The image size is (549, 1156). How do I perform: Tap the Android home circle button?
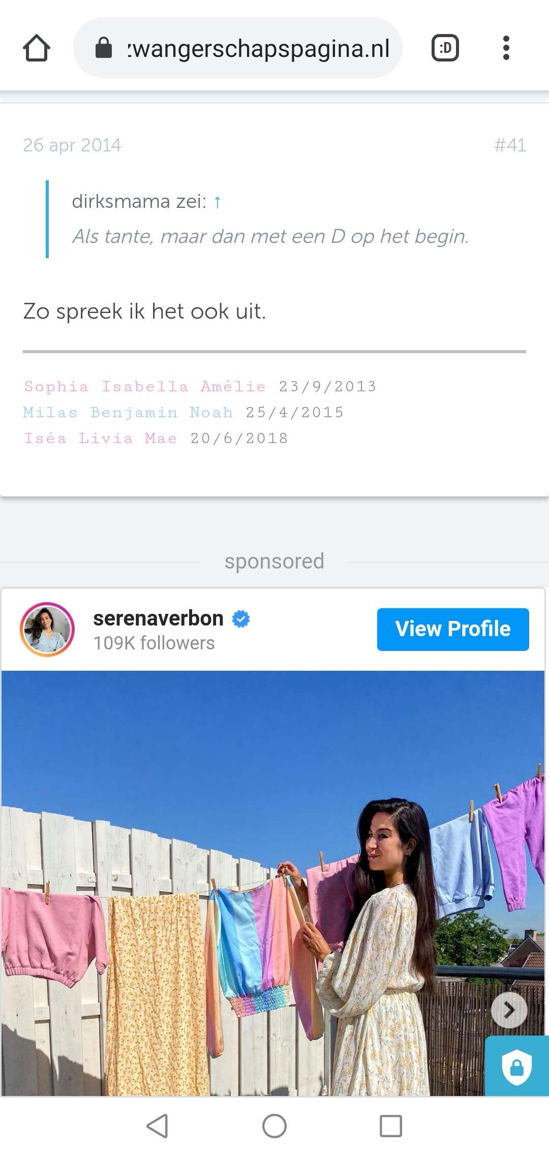274,1126
